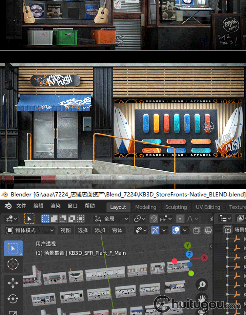Choose the invert selection mode icon
This screenshot has height=315, width=246.
click(72, 219)
